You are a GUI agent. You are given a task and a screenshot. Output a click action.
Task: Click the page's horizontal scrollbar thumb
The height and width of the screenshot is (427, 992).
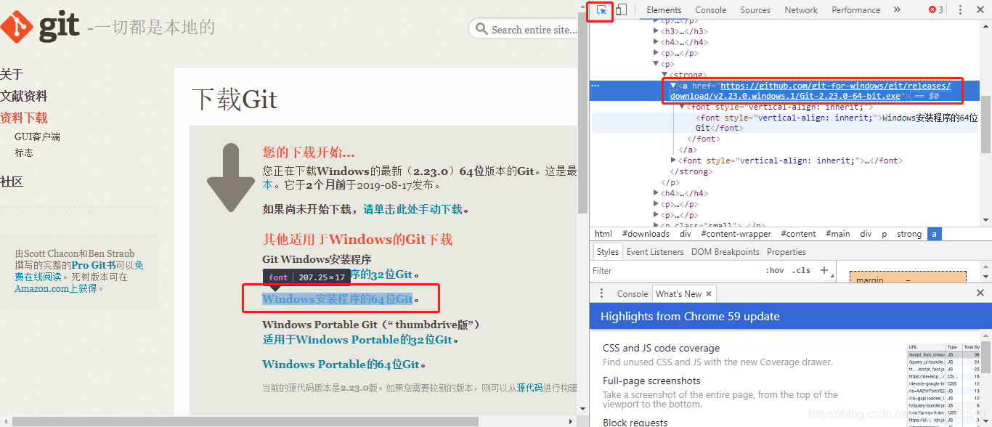245,421
